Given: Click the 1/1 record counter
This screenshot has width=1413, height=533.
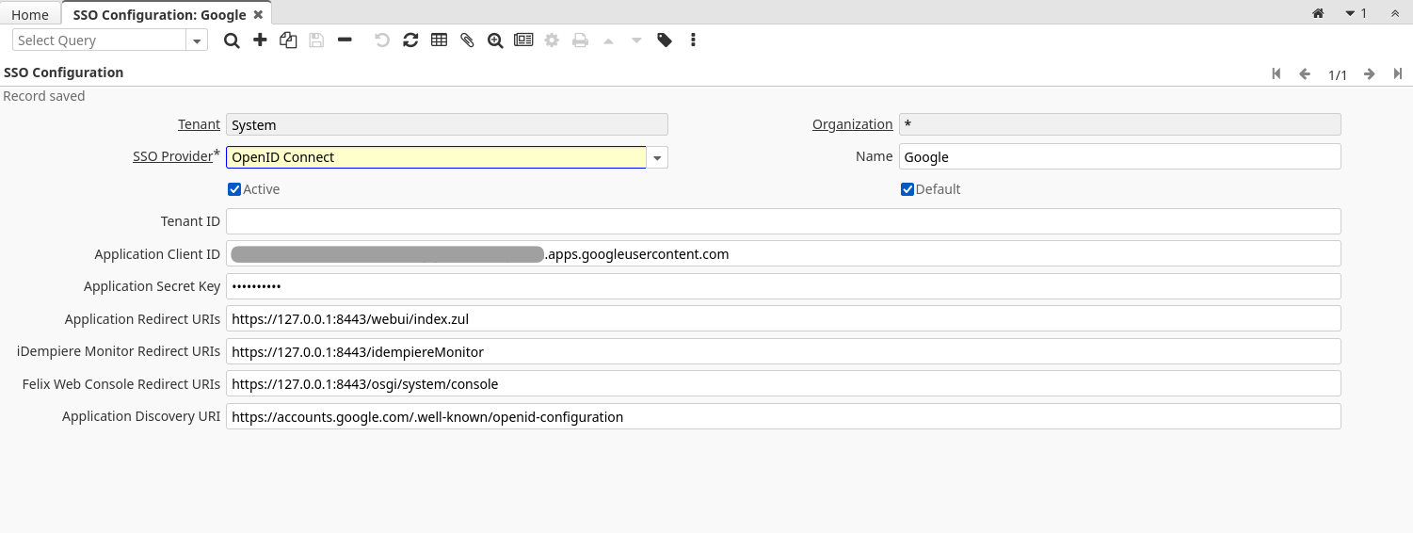Looking at the screenshot, I should tap(1338, 74).
